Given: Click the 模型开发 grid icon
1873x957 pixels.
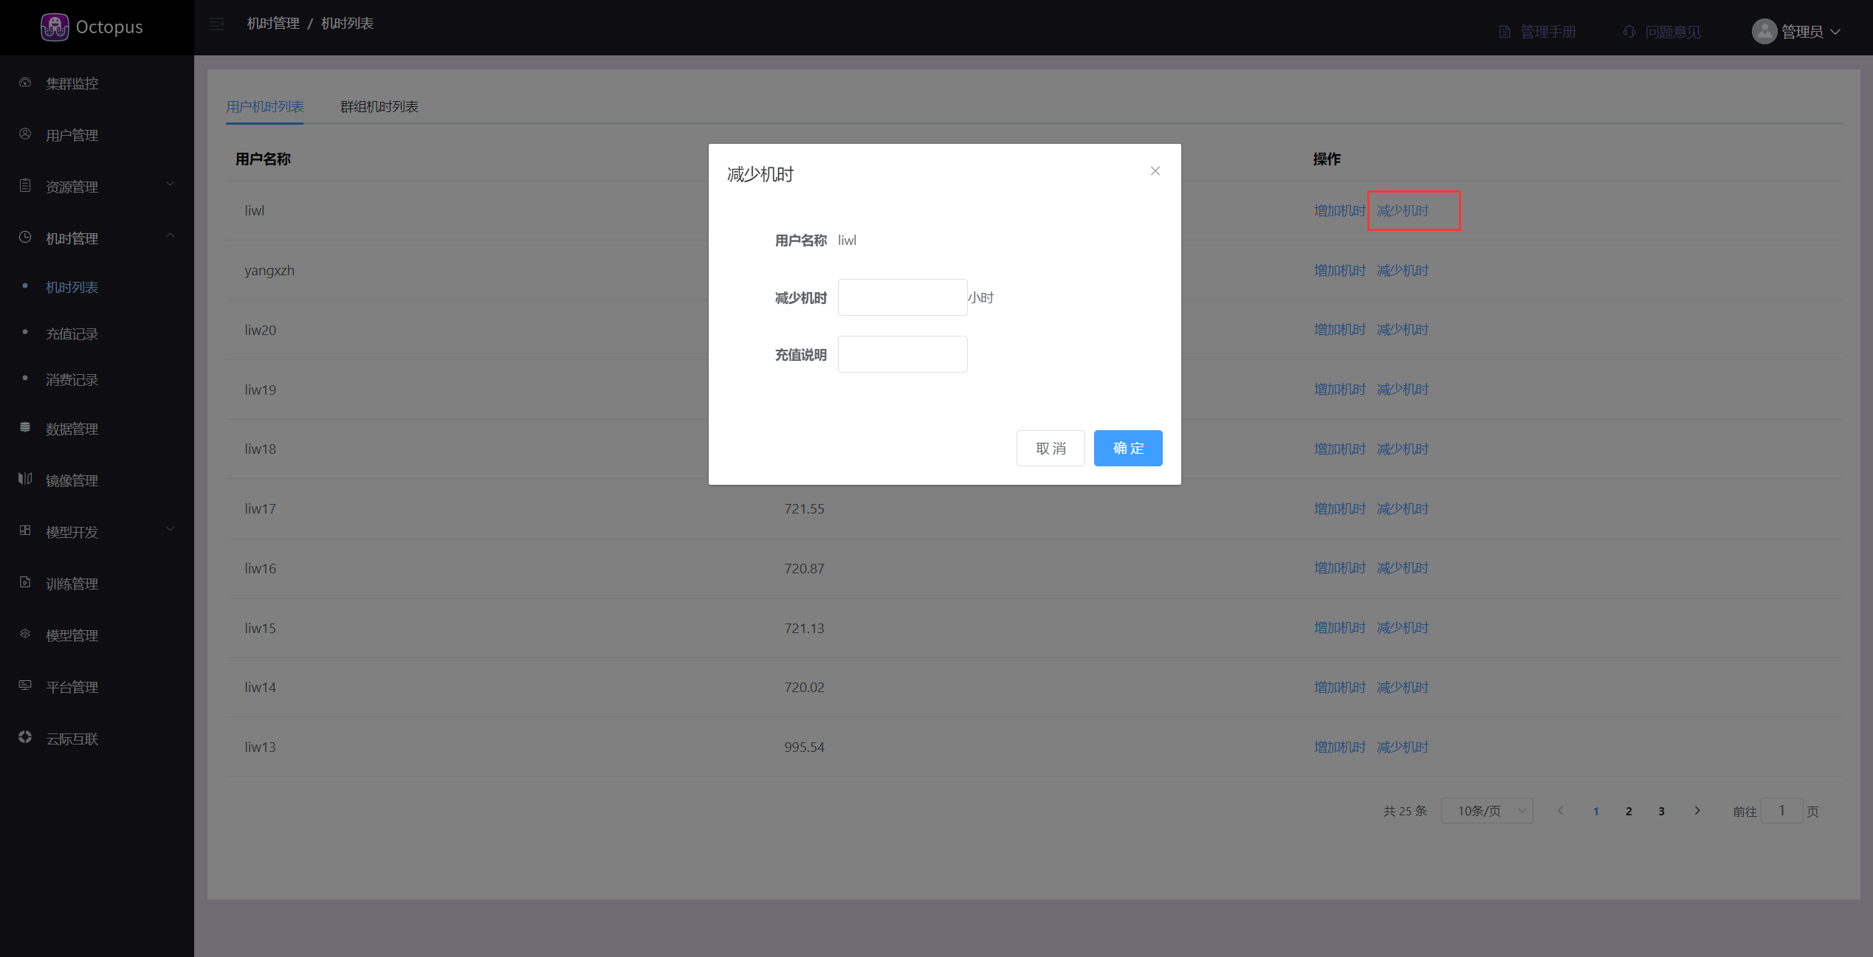Looking at the screenshot, I should point(25,531).
